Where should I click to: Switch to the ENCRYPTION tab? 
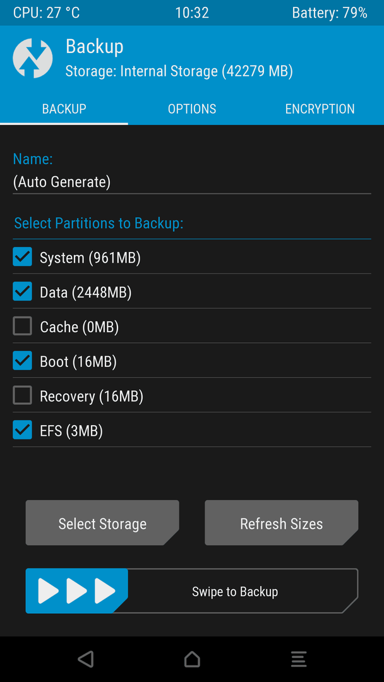(x=320, y=109)
